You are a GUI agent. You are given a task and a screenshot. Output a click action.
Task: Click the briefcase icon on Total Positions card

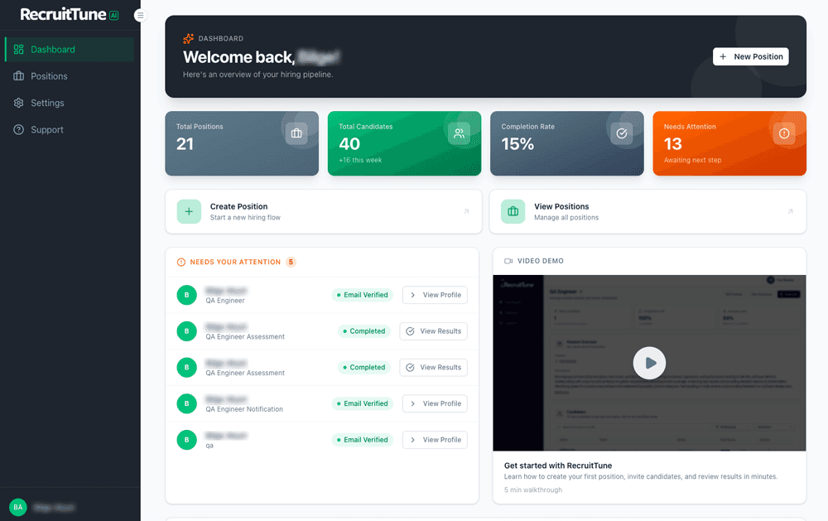pyautogui.click(x=296, y=133)
